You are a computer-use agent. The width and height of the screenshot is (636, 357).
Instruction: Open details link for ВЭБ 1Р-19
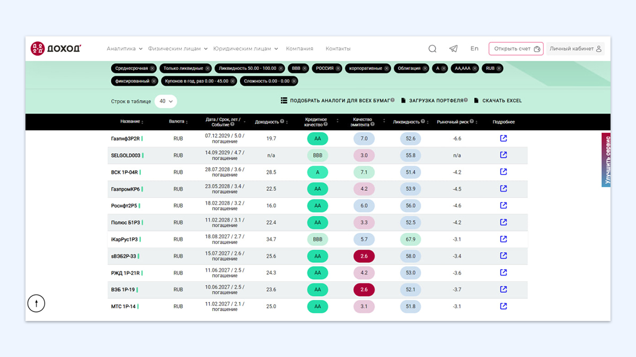pyautogui.click(x=503, y=289)
